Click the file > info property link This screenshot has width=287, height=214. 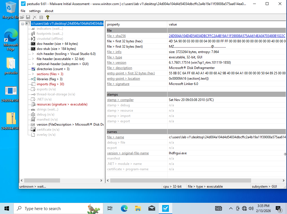coord(114,52)
